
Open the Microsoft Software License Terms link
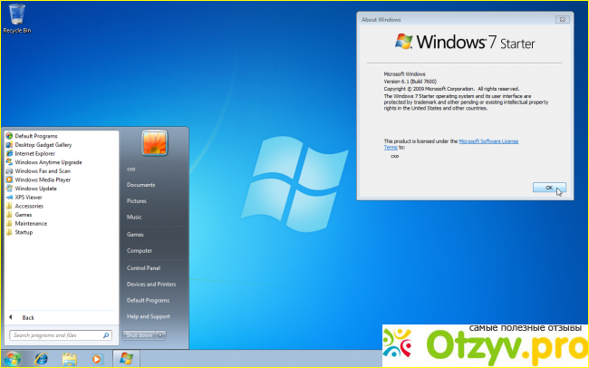[x=488, y=141]
